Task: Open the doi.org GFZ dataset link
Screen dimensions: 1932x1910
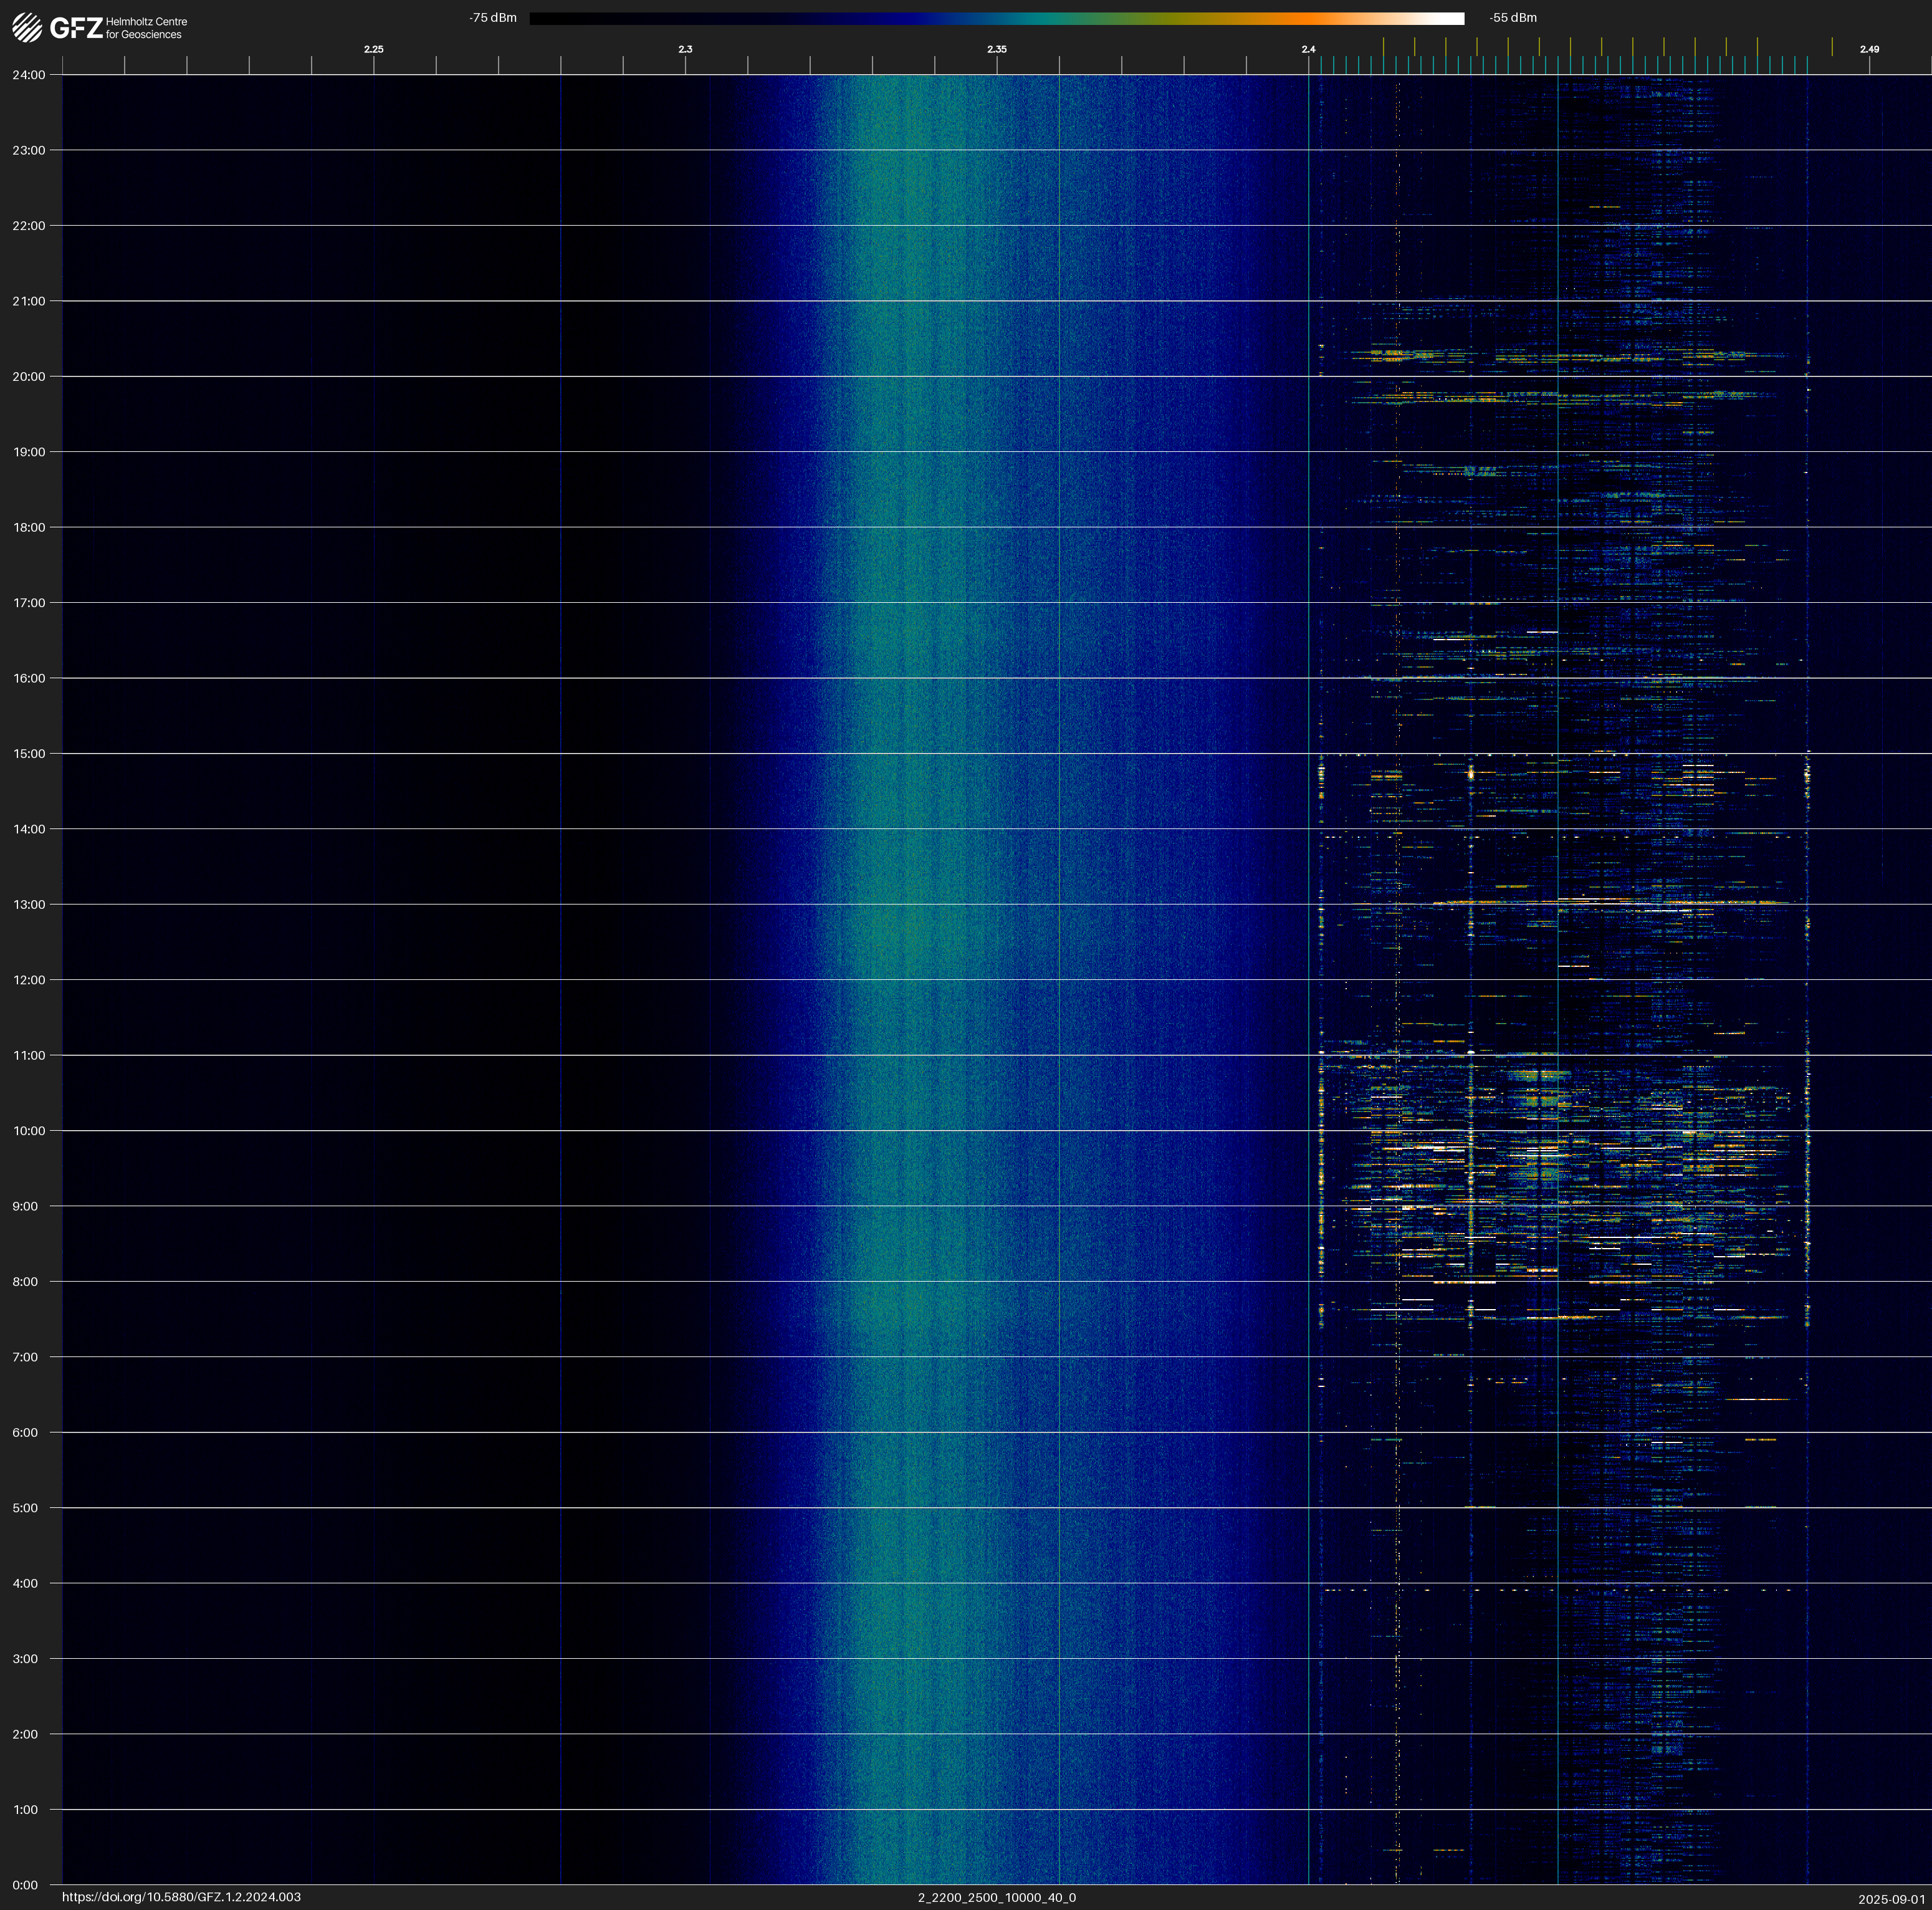Action: [181, 1897]
